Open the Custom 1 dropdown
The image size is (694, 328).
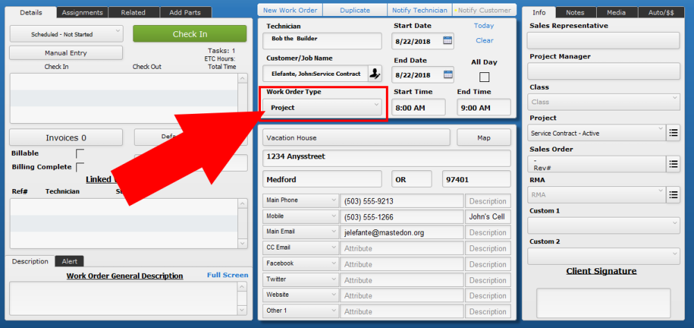tap(604, 225)
